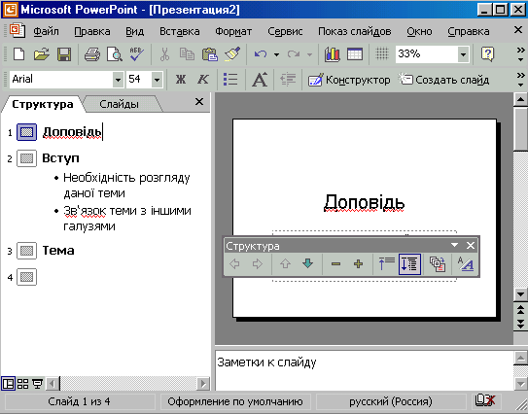This screenshot has width=528, height=414.
Task: Open the Файл menu
Action: 46,32
